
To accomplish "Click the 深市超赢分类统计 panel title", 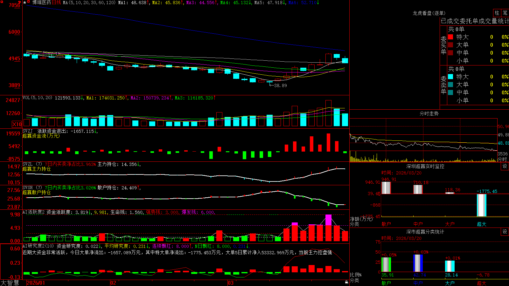I will click(x=425, y=232).
